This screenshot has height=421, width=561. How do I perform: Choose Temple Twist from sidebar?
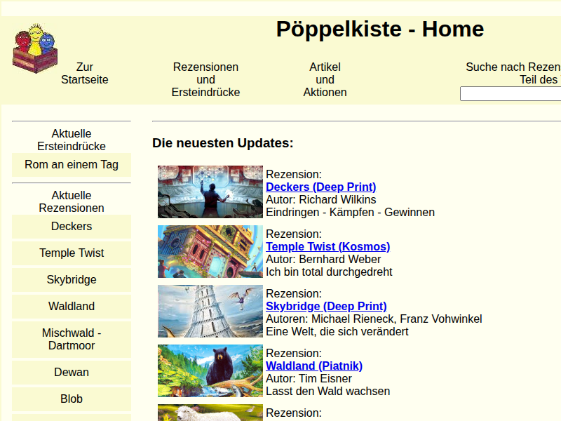pyautogui.click(x=72, y=253)
